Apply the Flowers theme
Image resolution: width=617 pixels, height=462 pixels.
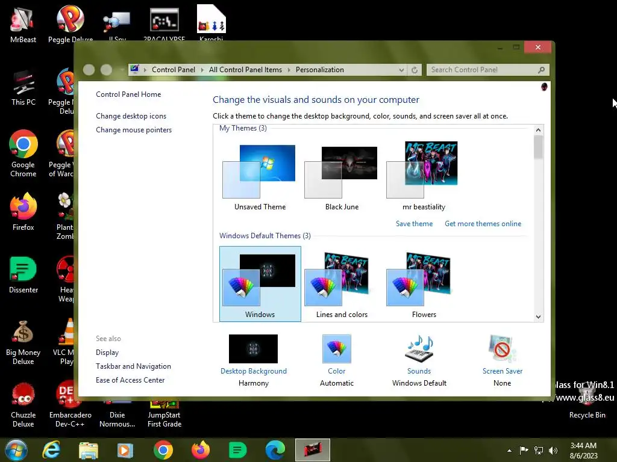click(424, 285)
